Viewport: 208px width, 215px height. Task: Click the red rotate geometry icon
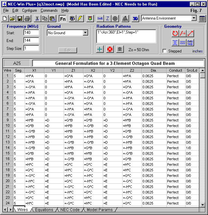(175, 33)
